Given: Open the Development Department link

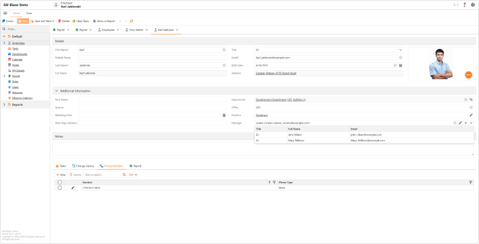Looking at the screenshot, I should (281, 100).
